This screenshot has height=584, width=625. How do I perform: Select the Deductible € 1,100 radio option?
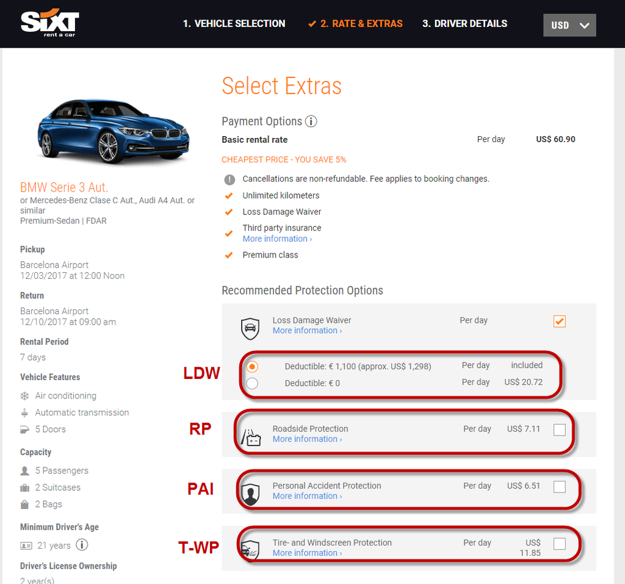[252, 366]
